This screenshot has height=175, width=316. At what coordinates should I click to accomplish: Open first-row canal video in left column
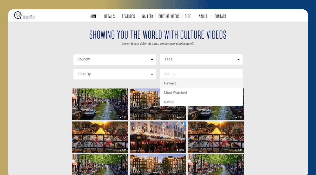pos(100,104)
